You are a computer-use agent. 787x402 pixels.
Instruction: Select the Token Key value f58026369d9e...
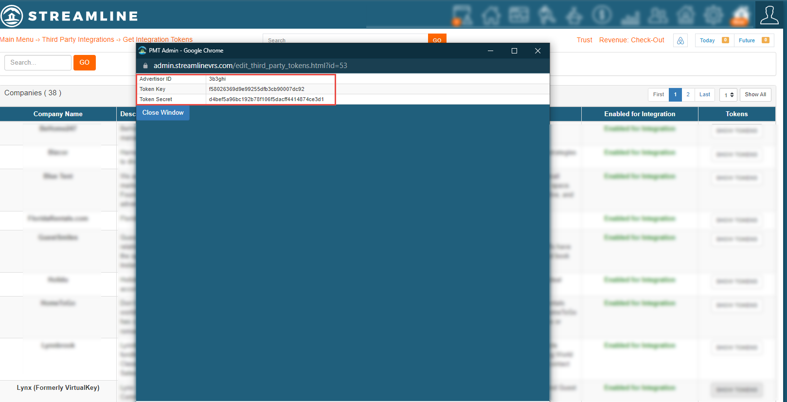tap(256, 89)
